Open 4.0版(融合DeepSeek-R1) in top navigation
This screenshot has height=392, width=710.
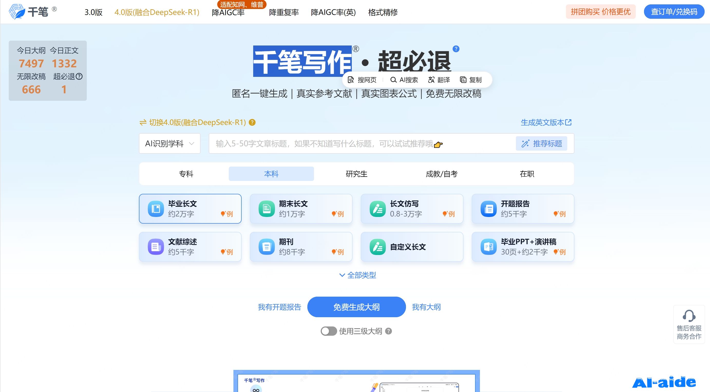coord(157,12)
